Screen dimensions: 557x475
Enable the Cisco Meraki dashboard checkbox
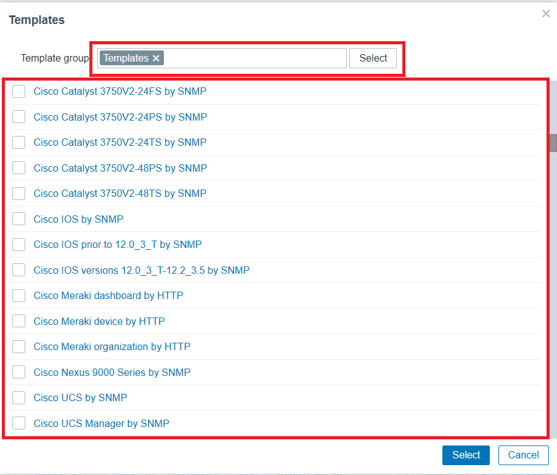pos(18,295)
